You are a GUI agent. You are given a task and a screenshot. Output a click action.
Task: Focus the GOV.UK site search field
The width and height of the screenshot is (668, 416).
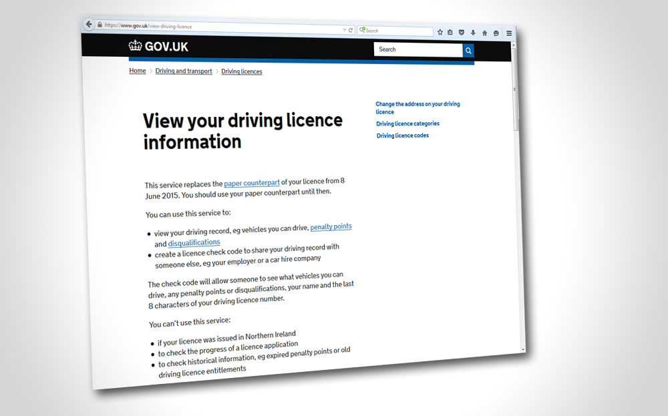418,49
